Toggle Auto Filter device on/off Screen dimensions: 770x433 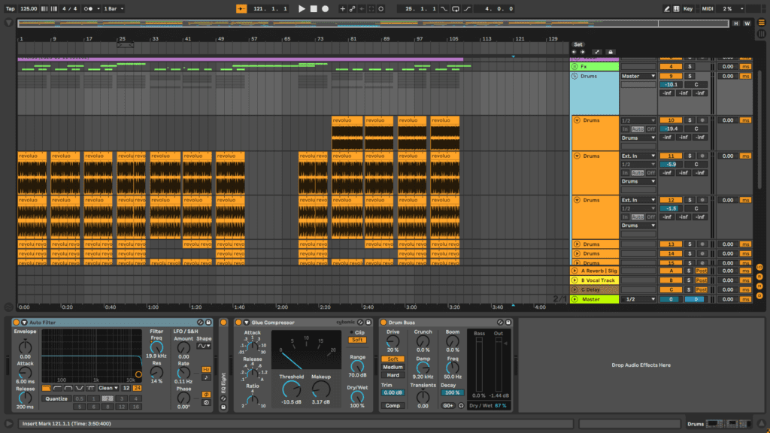pos(17,322)
